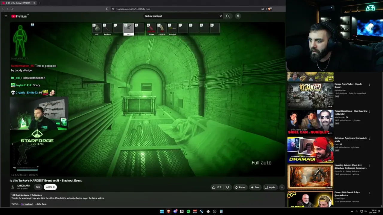Select the 'Is this Tarkov's HARDEST' browser tab
Screen dimensions: 383x215
tap(19, 3)
